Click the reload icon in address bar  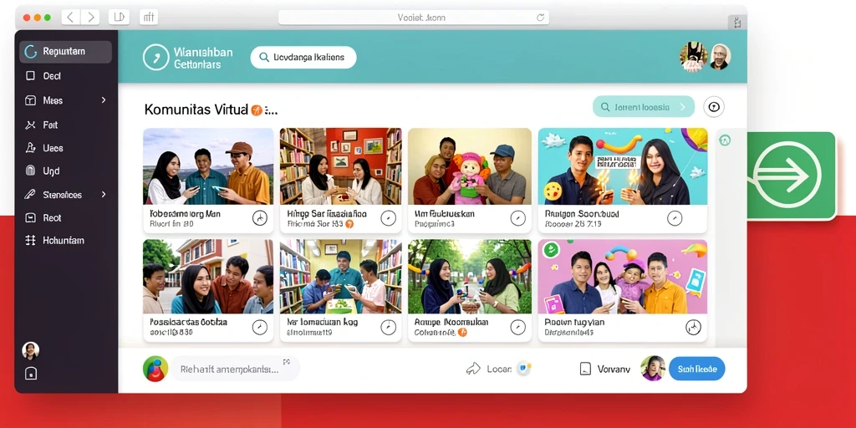pyautogui.click(x=541, y=18)
